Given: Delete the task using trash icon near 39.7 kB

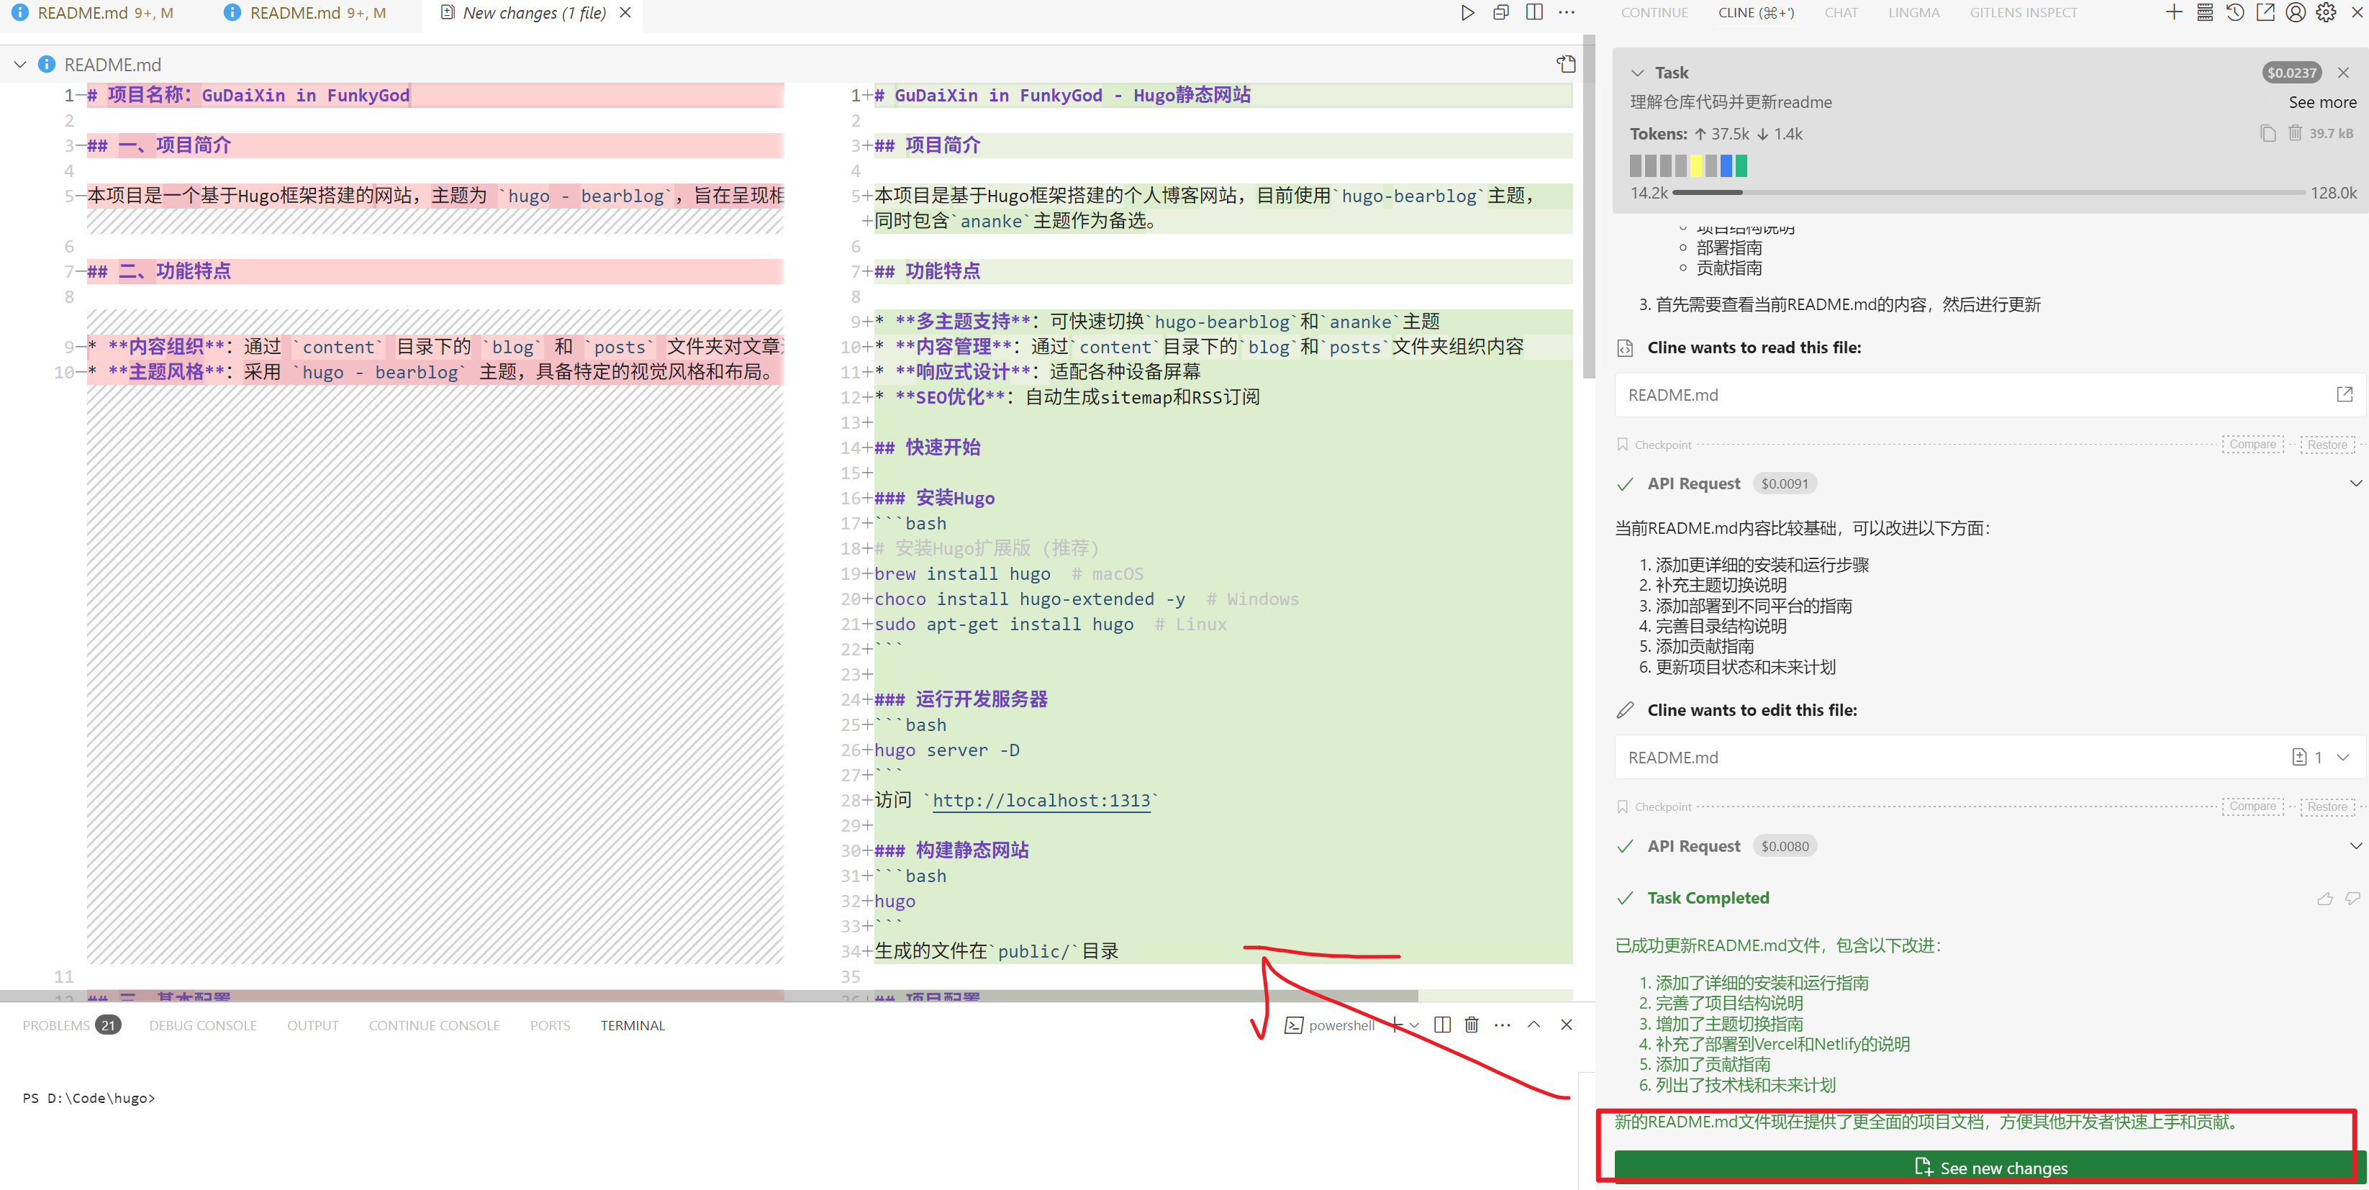Looking at the screenshot, I should pos(2296,133).
